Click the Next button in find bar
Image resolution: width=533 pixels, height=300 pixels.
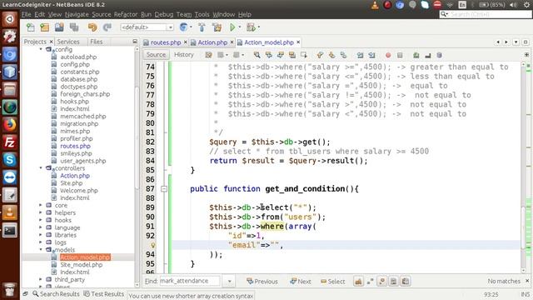pos(301,282)
